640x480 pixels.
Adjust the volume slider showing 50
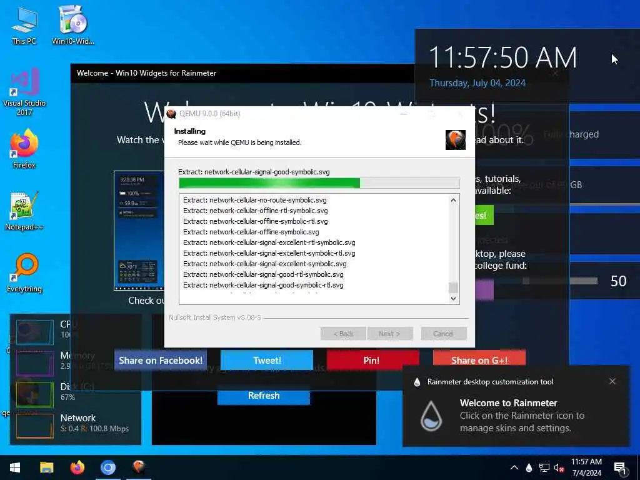560,281
